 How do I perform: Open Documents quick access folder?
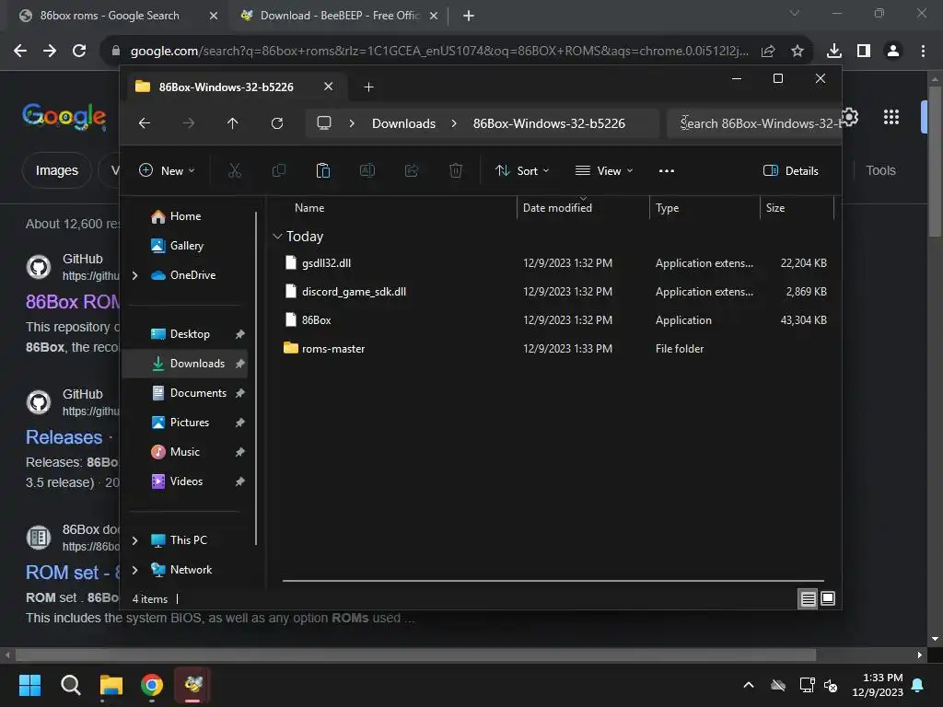tap(198, 393)
